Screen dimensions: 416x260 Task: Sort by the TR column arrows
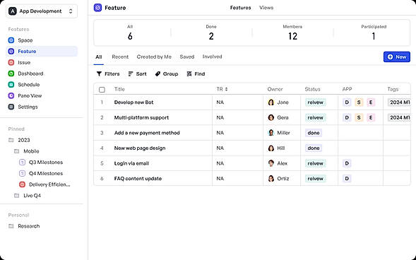(226, 89)
